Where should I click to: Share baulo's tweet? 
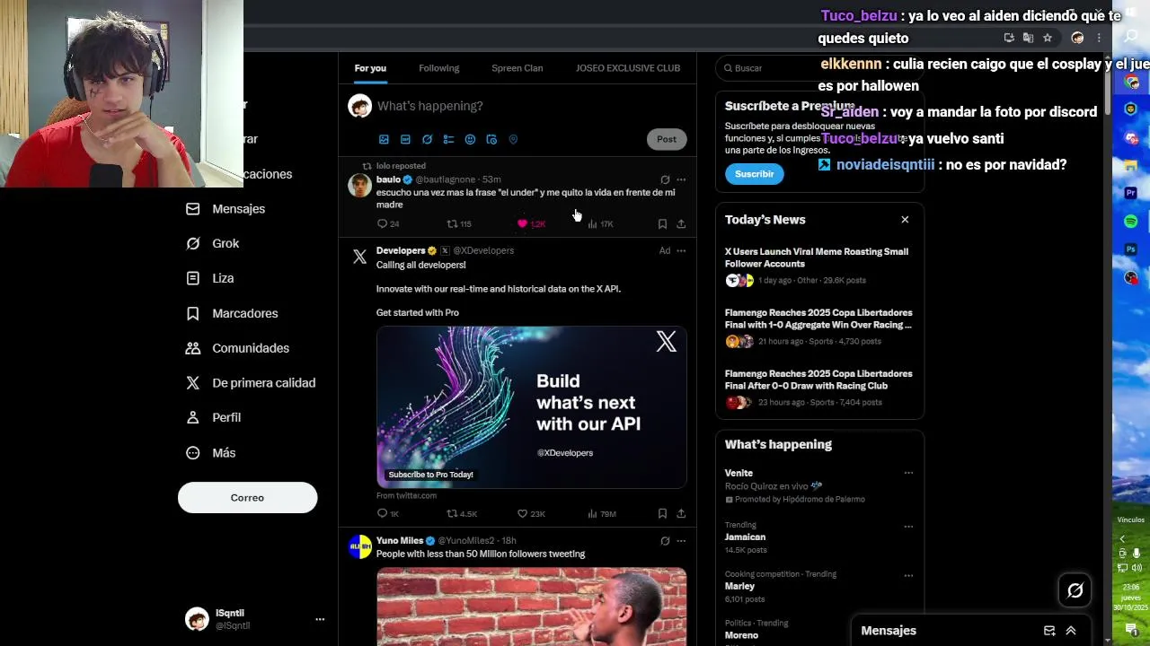681,223
